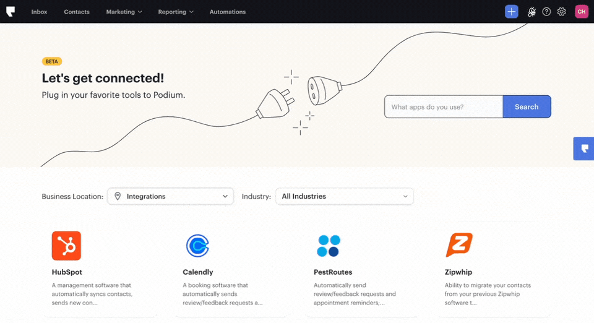Open the CH user profile avatar
The height and width of the screenshot is (323, 594).
click(x=581, y=12)
